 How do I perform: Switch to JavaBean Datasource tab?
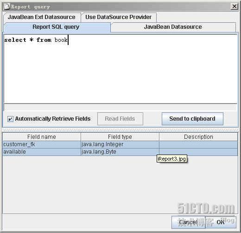click(173, 27)
